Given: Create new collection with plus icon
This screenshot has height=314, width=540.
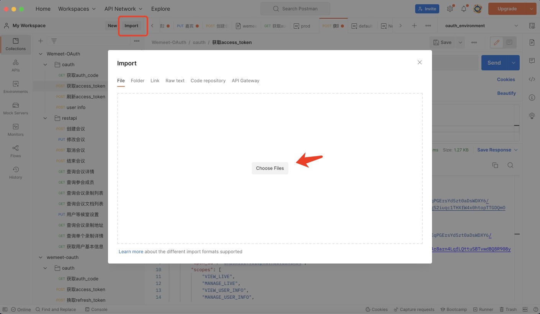Looking at the screenshot, I should pos(40,41).
